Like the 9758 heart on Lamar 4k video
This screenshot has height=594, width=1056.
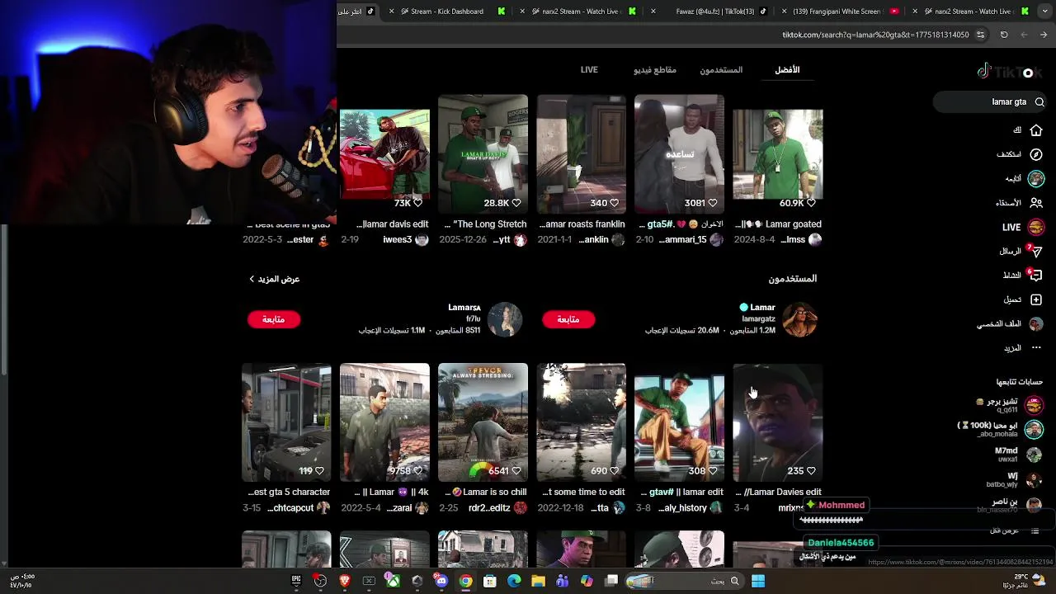point(417,471)
